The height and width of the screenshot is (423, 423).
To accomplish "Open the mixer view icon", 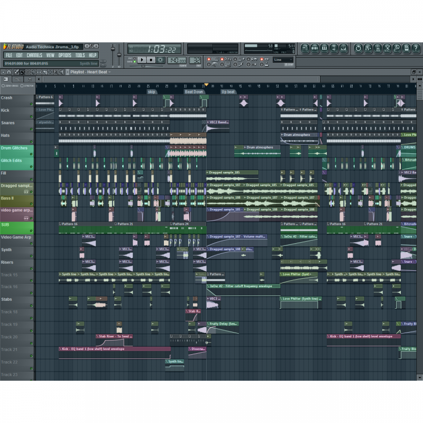I will (344, 48).
